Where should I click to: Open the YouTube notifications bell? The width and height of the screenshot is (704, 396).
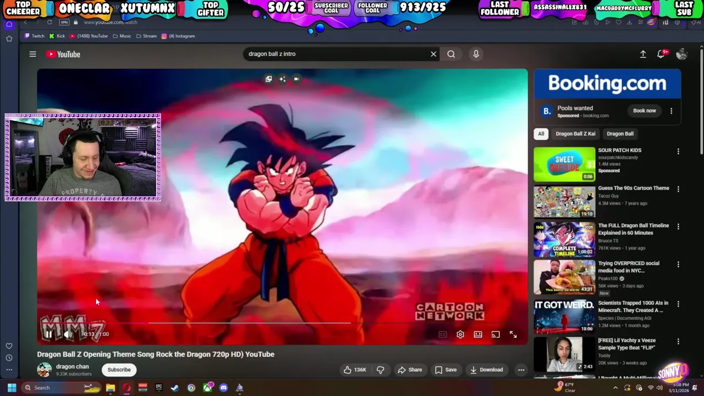[662, 54]
